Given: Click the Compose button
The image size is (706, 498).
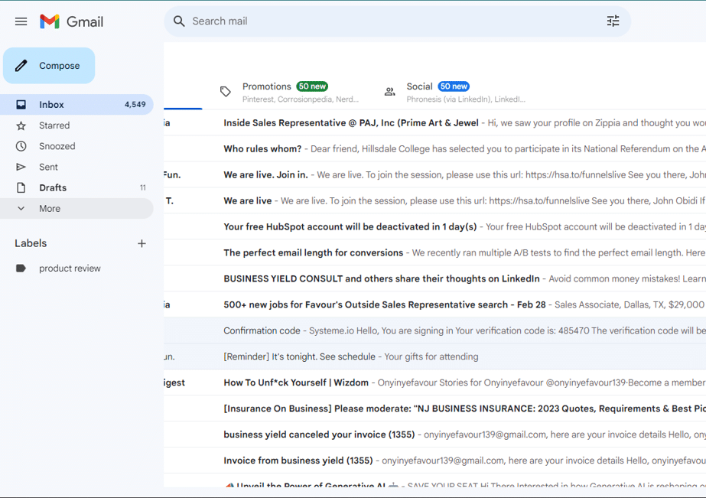Looking at the screenshot, I should click(x=49, y=66).
